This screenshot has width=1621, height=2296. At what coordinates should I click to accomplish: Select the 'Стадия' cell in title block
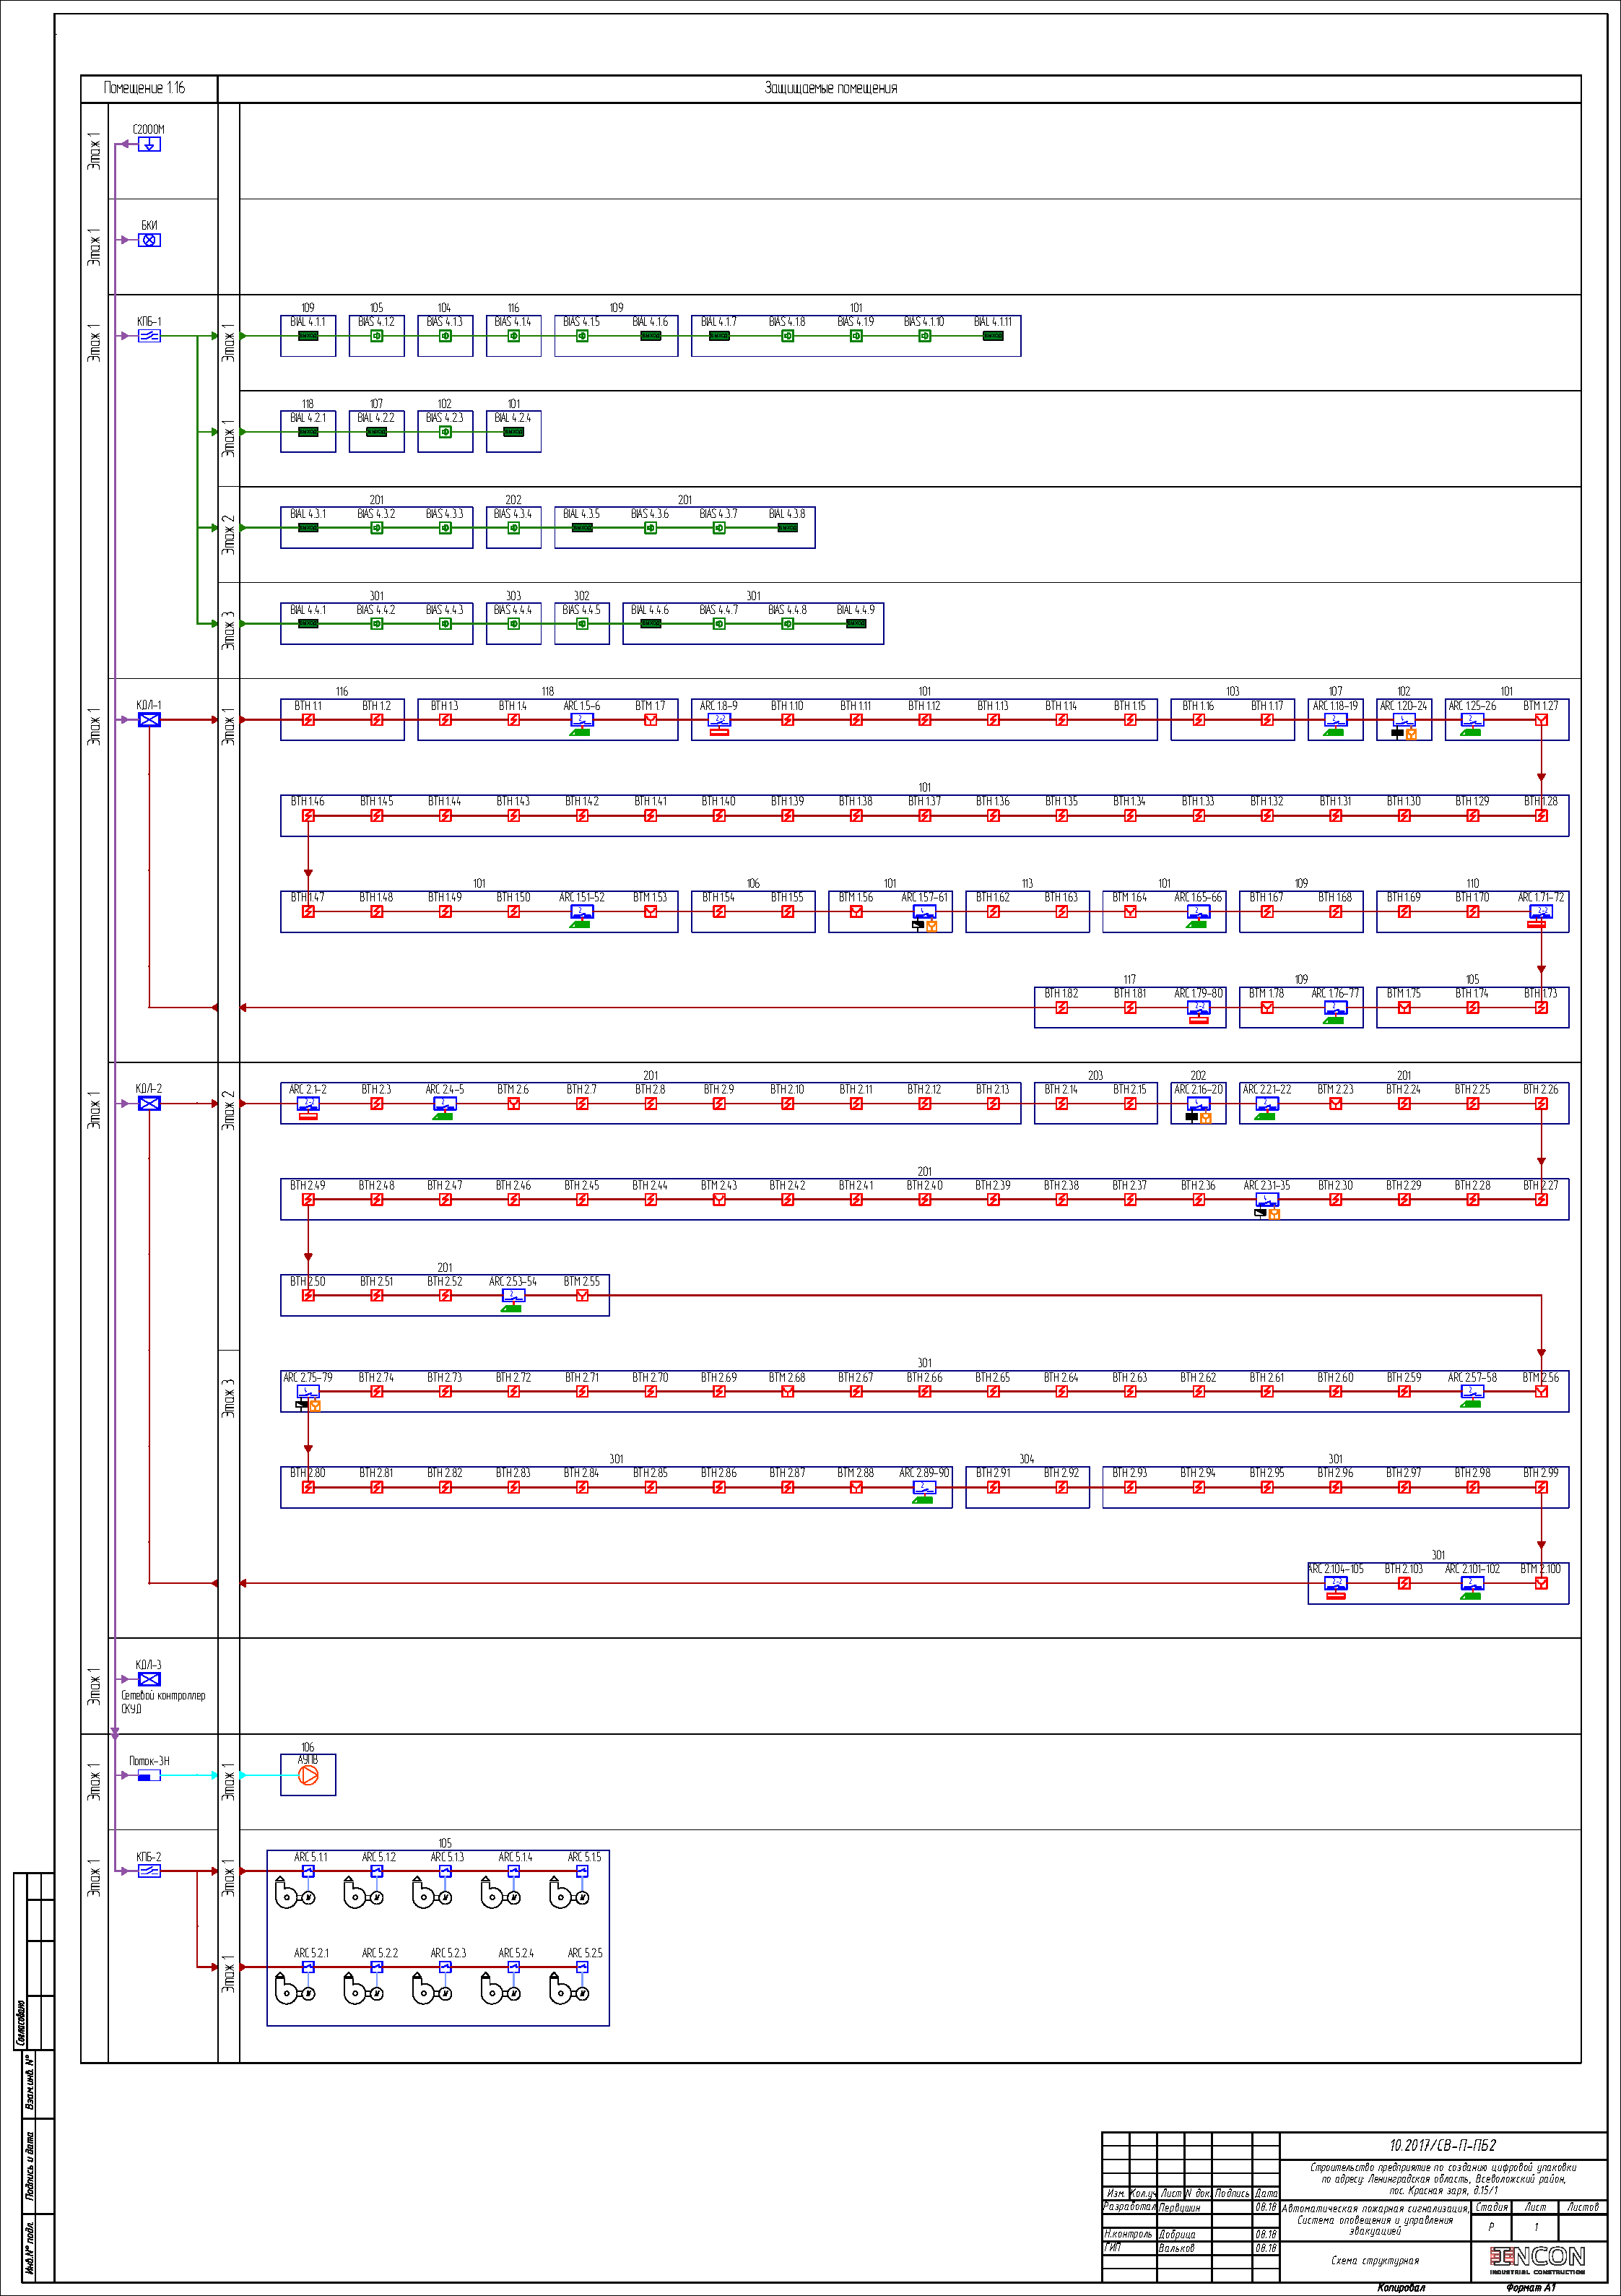point(1491,2206)
